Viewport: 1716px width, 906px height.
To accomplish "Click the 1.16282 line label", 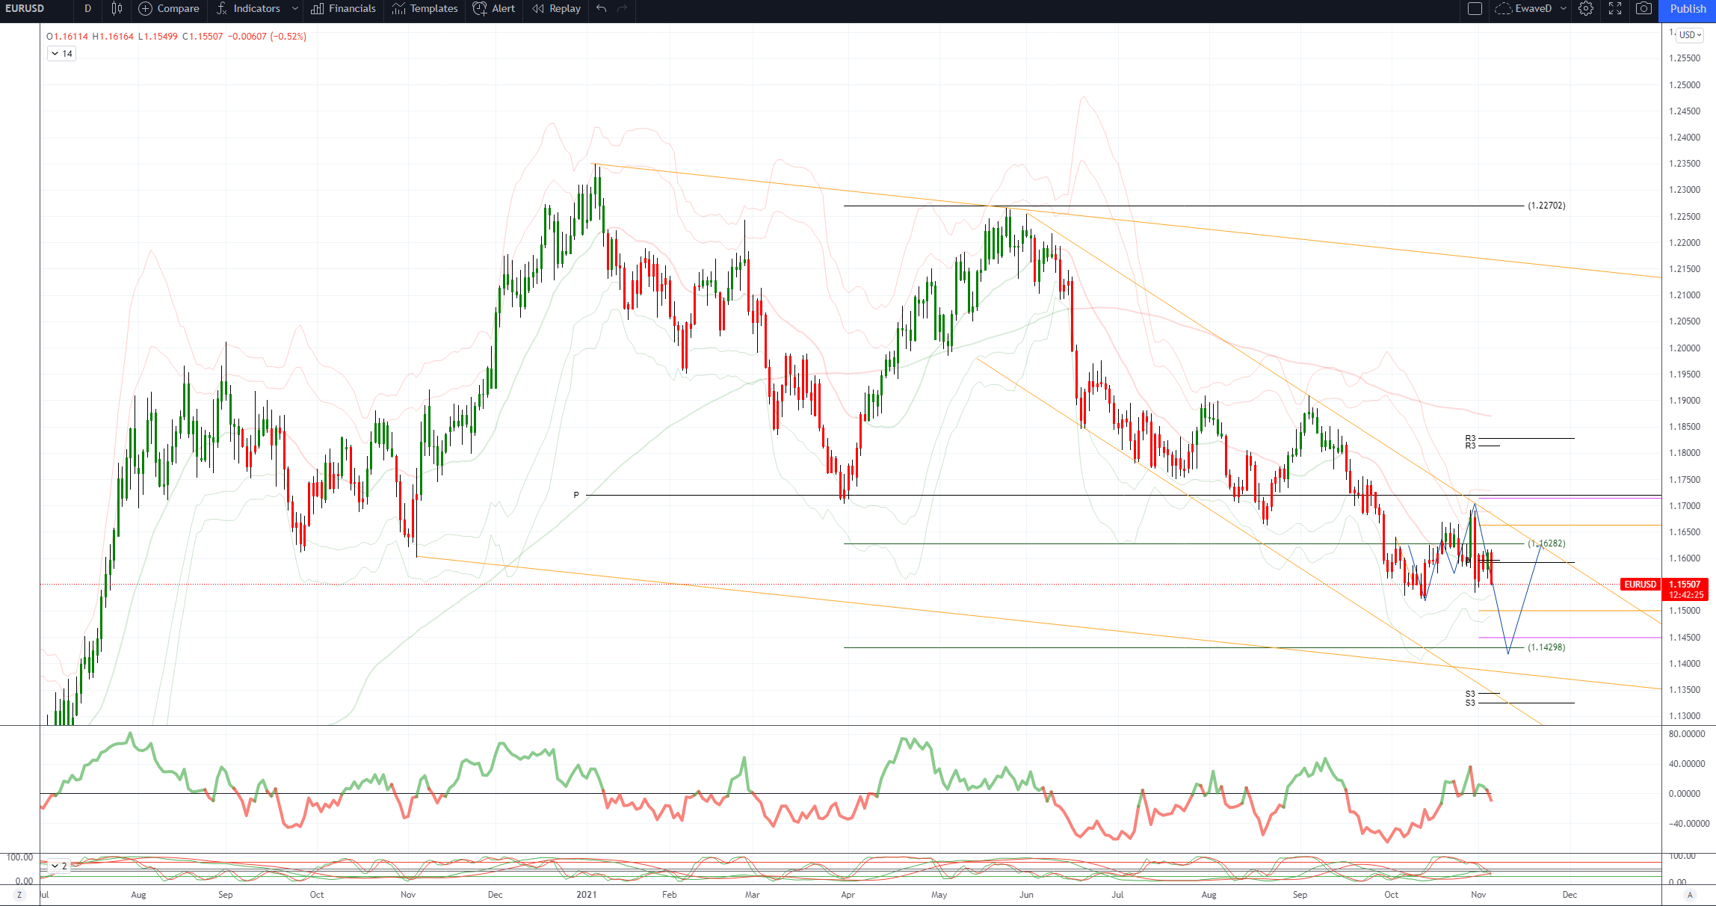I will click(1546, 543).
